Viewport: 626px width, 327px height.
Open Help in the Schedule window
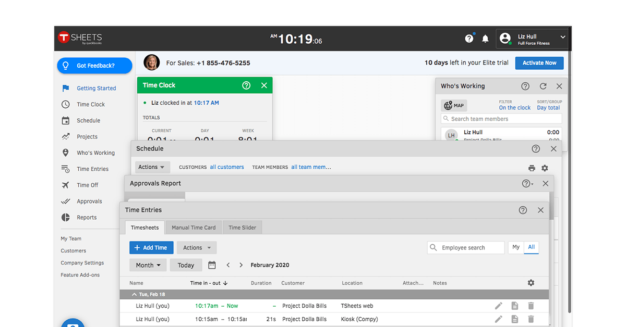[x=536, y=149]
